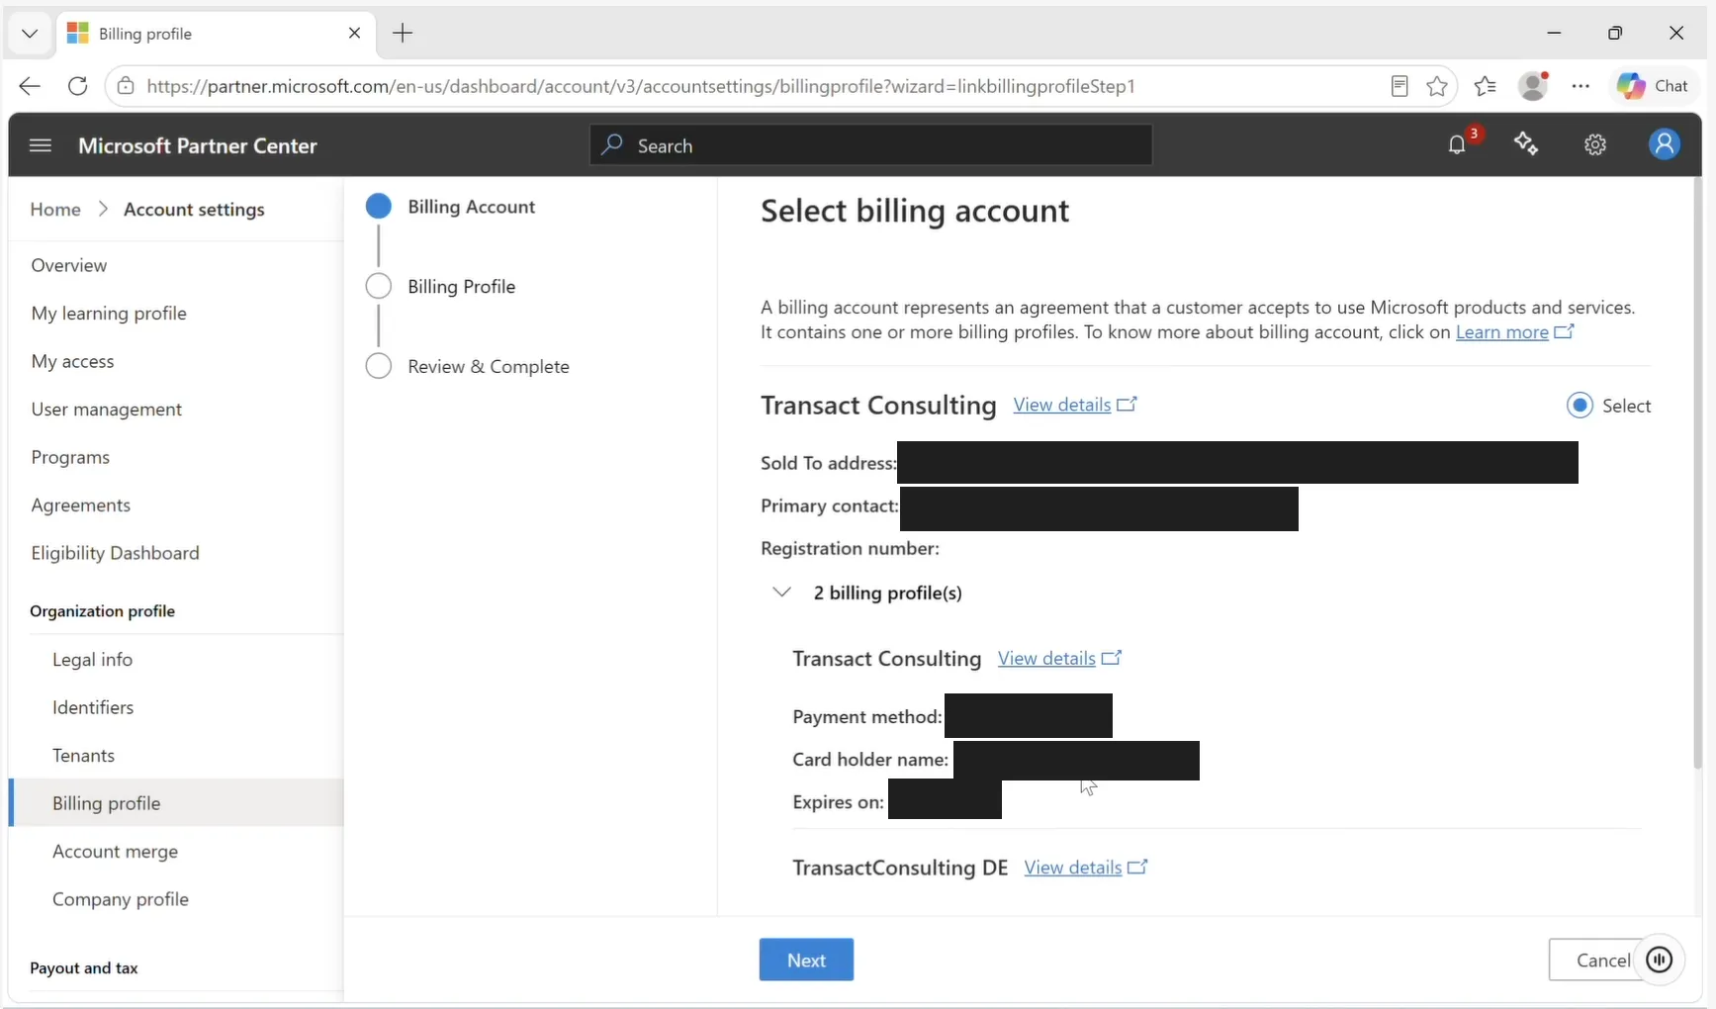Open the Learn more link about billing accounts
This screenshot has height=1009, width=1716.
(1514, 332)
